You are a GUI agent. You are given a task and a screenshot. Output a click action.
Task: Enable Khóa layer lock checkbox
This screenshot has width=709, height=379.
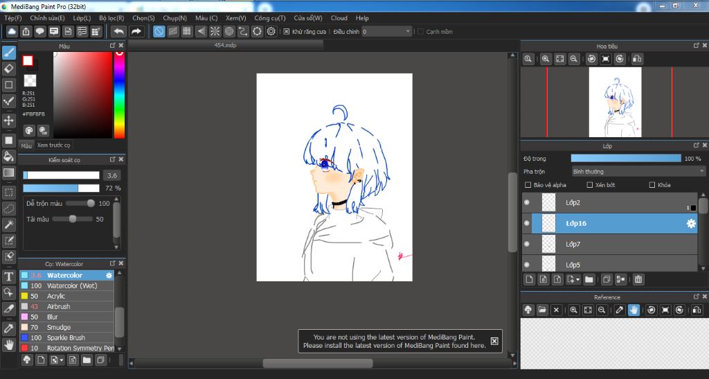pos(652,185)
